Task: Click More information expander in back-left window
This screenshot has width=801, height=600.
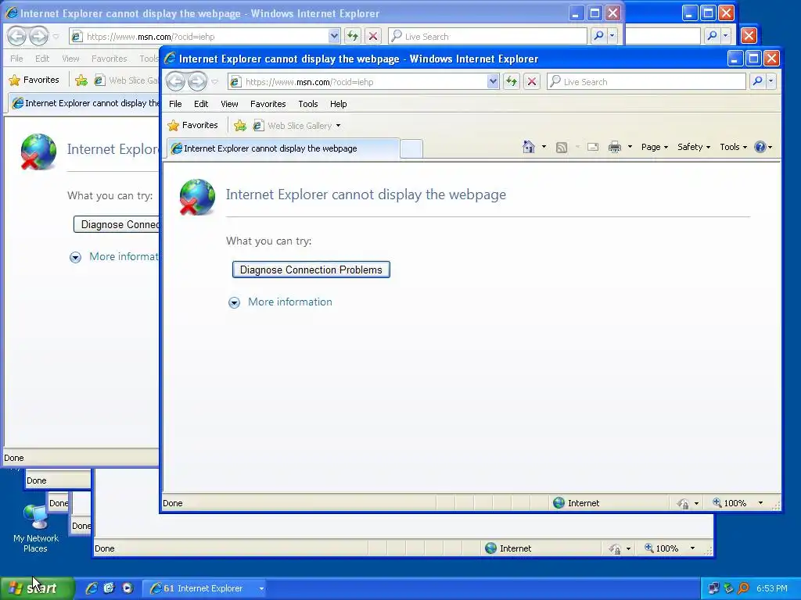Action: (x=75, y=257)
